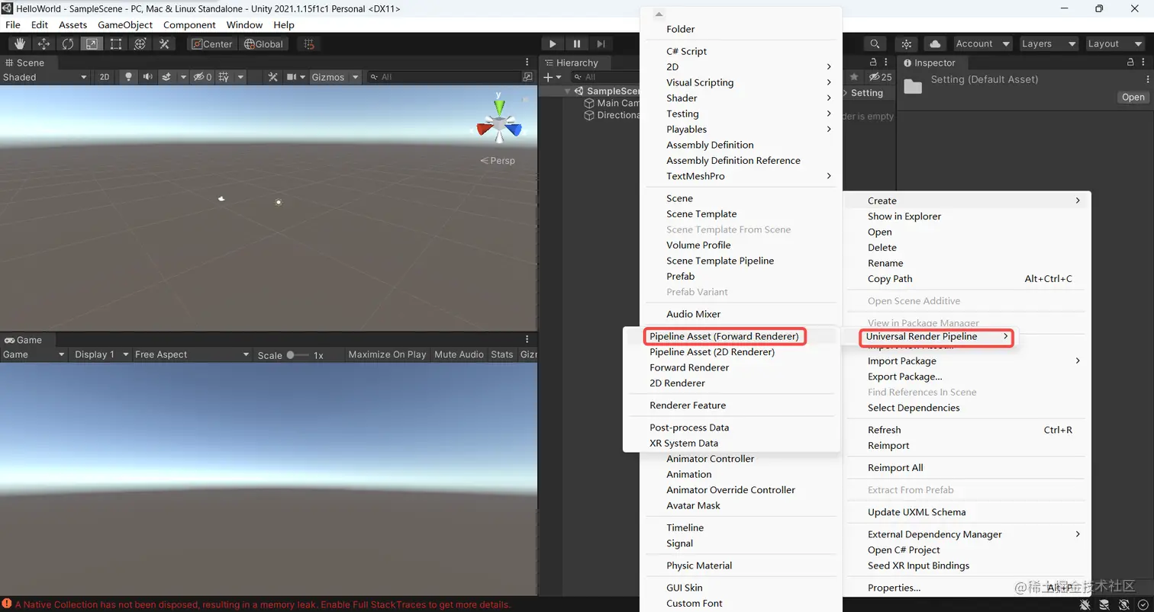Click the Step frame button
This screenshot has width=1154, height=612.
[601, 43]
